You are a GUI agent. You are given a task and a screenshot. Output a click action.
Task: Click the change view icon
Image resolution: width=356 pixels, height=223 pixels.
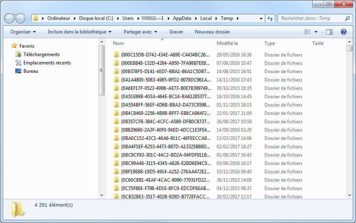[307, 32]
